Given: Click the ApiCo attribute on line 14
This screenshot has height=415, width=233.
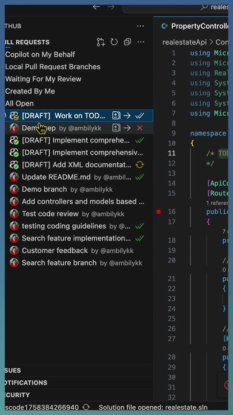Looking at the screenshot, I should [217, 183].
